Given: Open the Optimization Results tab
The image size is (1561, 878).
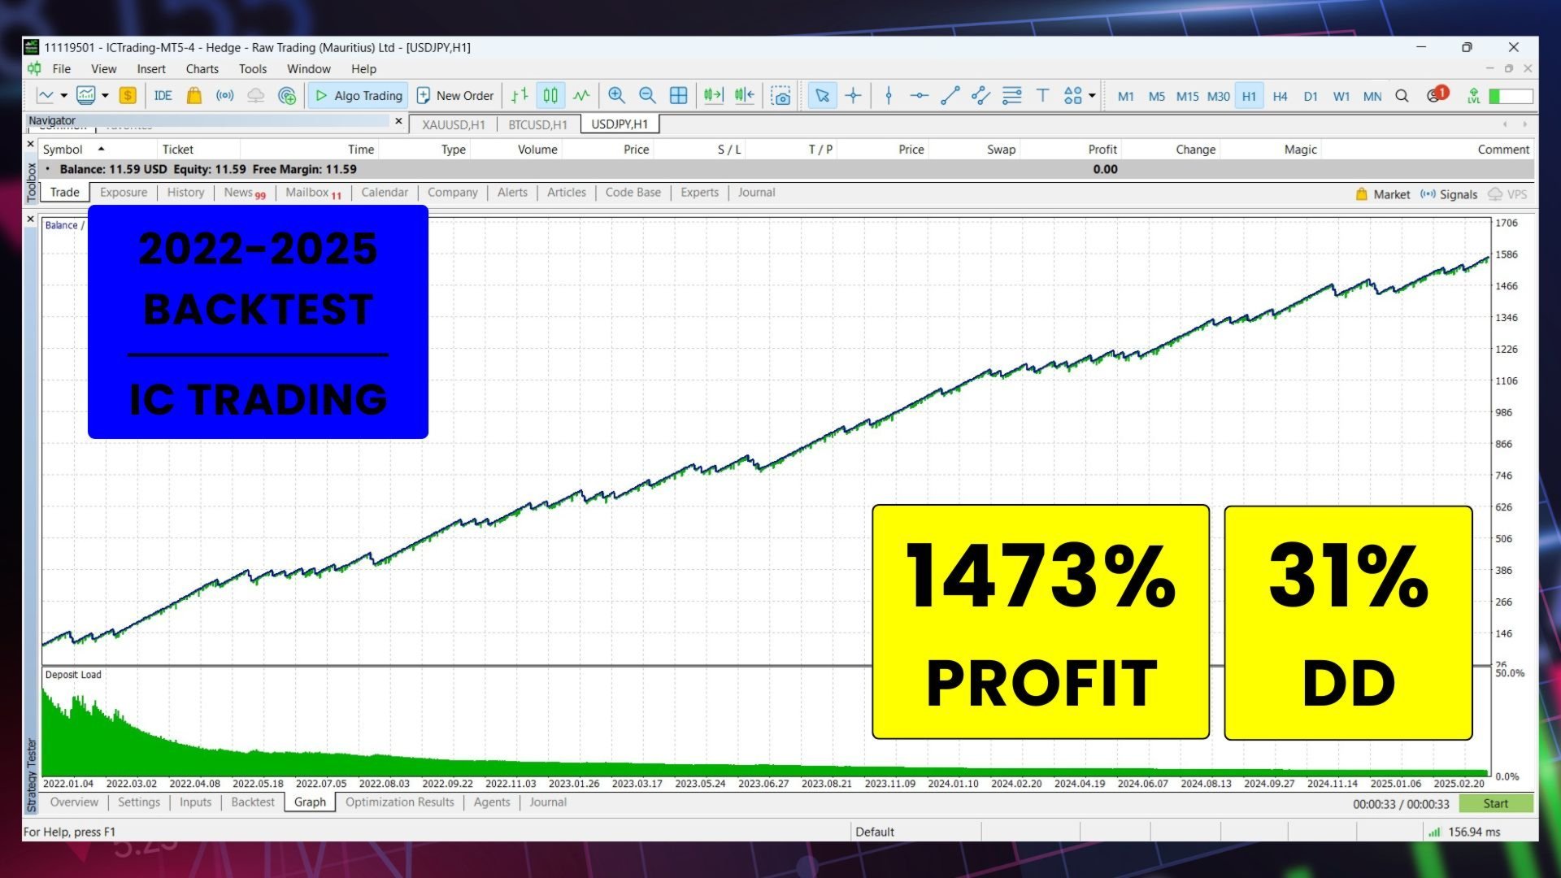Looking at the screenshot, I should pos(399,802).
